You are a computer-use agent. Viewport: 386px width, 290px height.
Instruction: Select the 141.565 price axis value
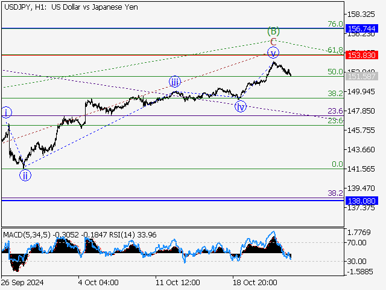(x=361, y=169)
